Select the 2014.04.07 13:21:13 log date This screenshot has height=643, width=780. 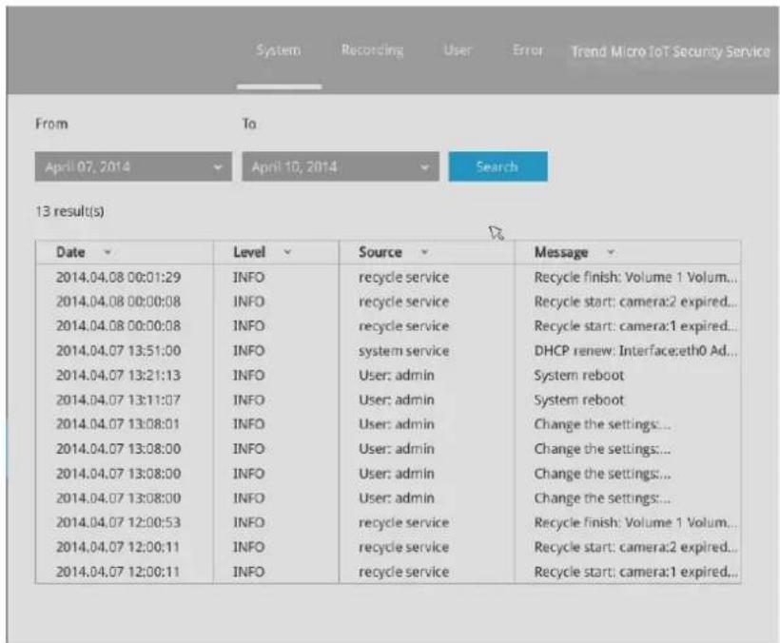point(118,375)
